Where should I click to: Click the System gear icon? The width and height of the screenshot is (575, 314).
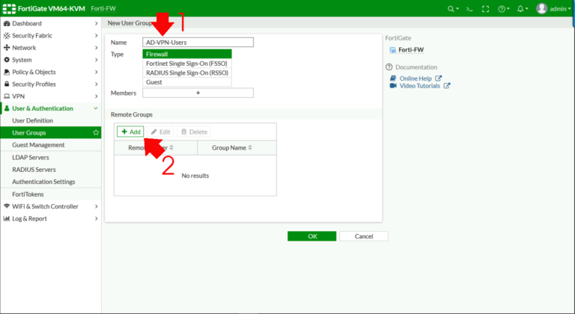(7, 60)
